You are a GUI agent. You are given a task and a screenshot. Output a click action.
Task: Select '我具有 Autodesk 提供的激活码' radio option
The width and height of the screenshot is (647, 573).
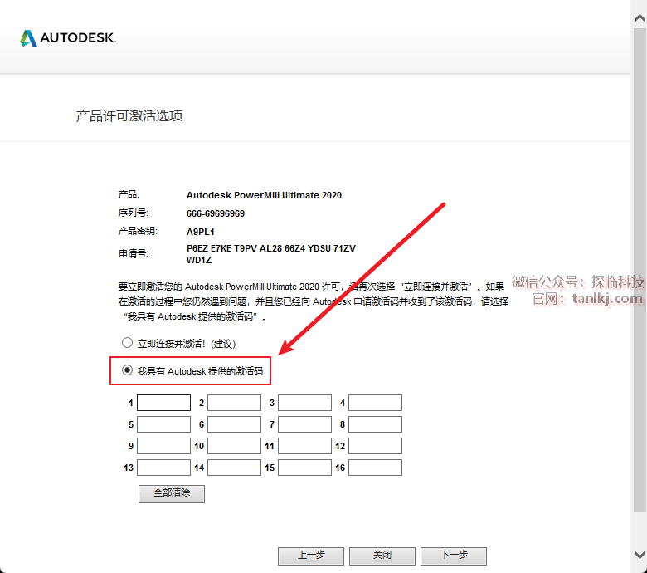click(127, 370)
